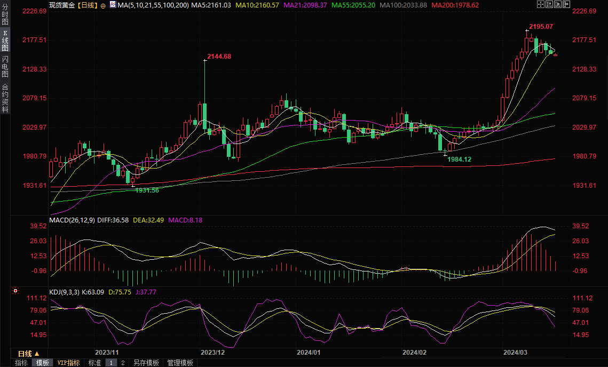
Task: Select the 模板 bottom tab
Action: tap(42, 363)
